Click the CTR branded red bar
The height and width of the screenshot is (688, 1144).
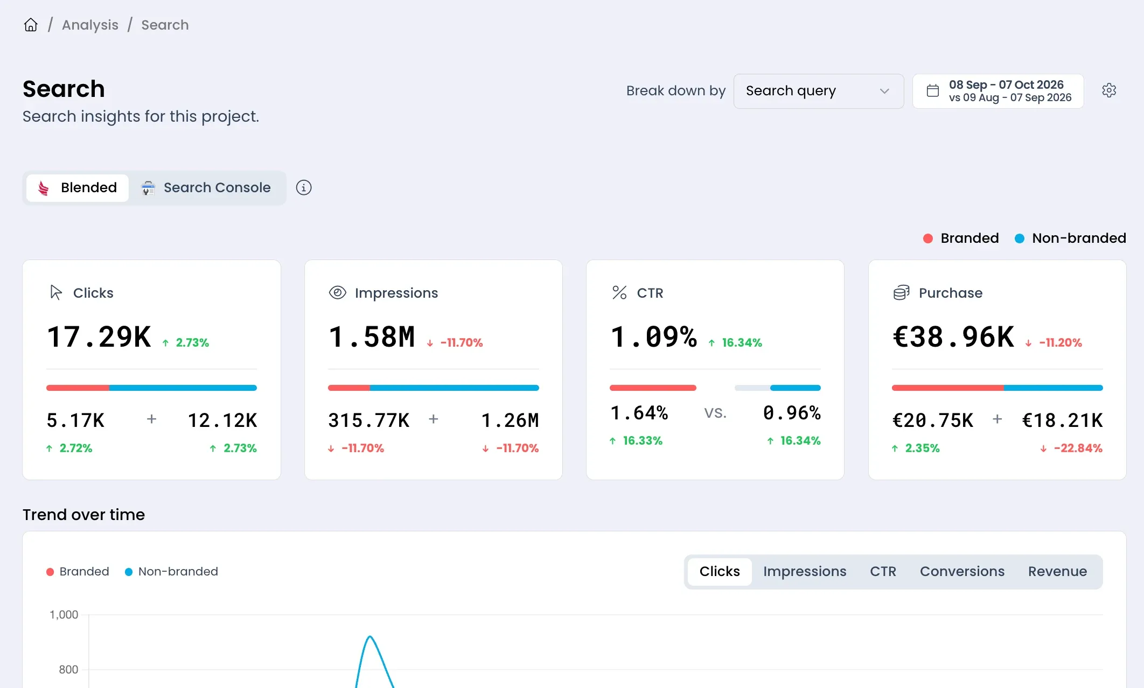(653, 388)
